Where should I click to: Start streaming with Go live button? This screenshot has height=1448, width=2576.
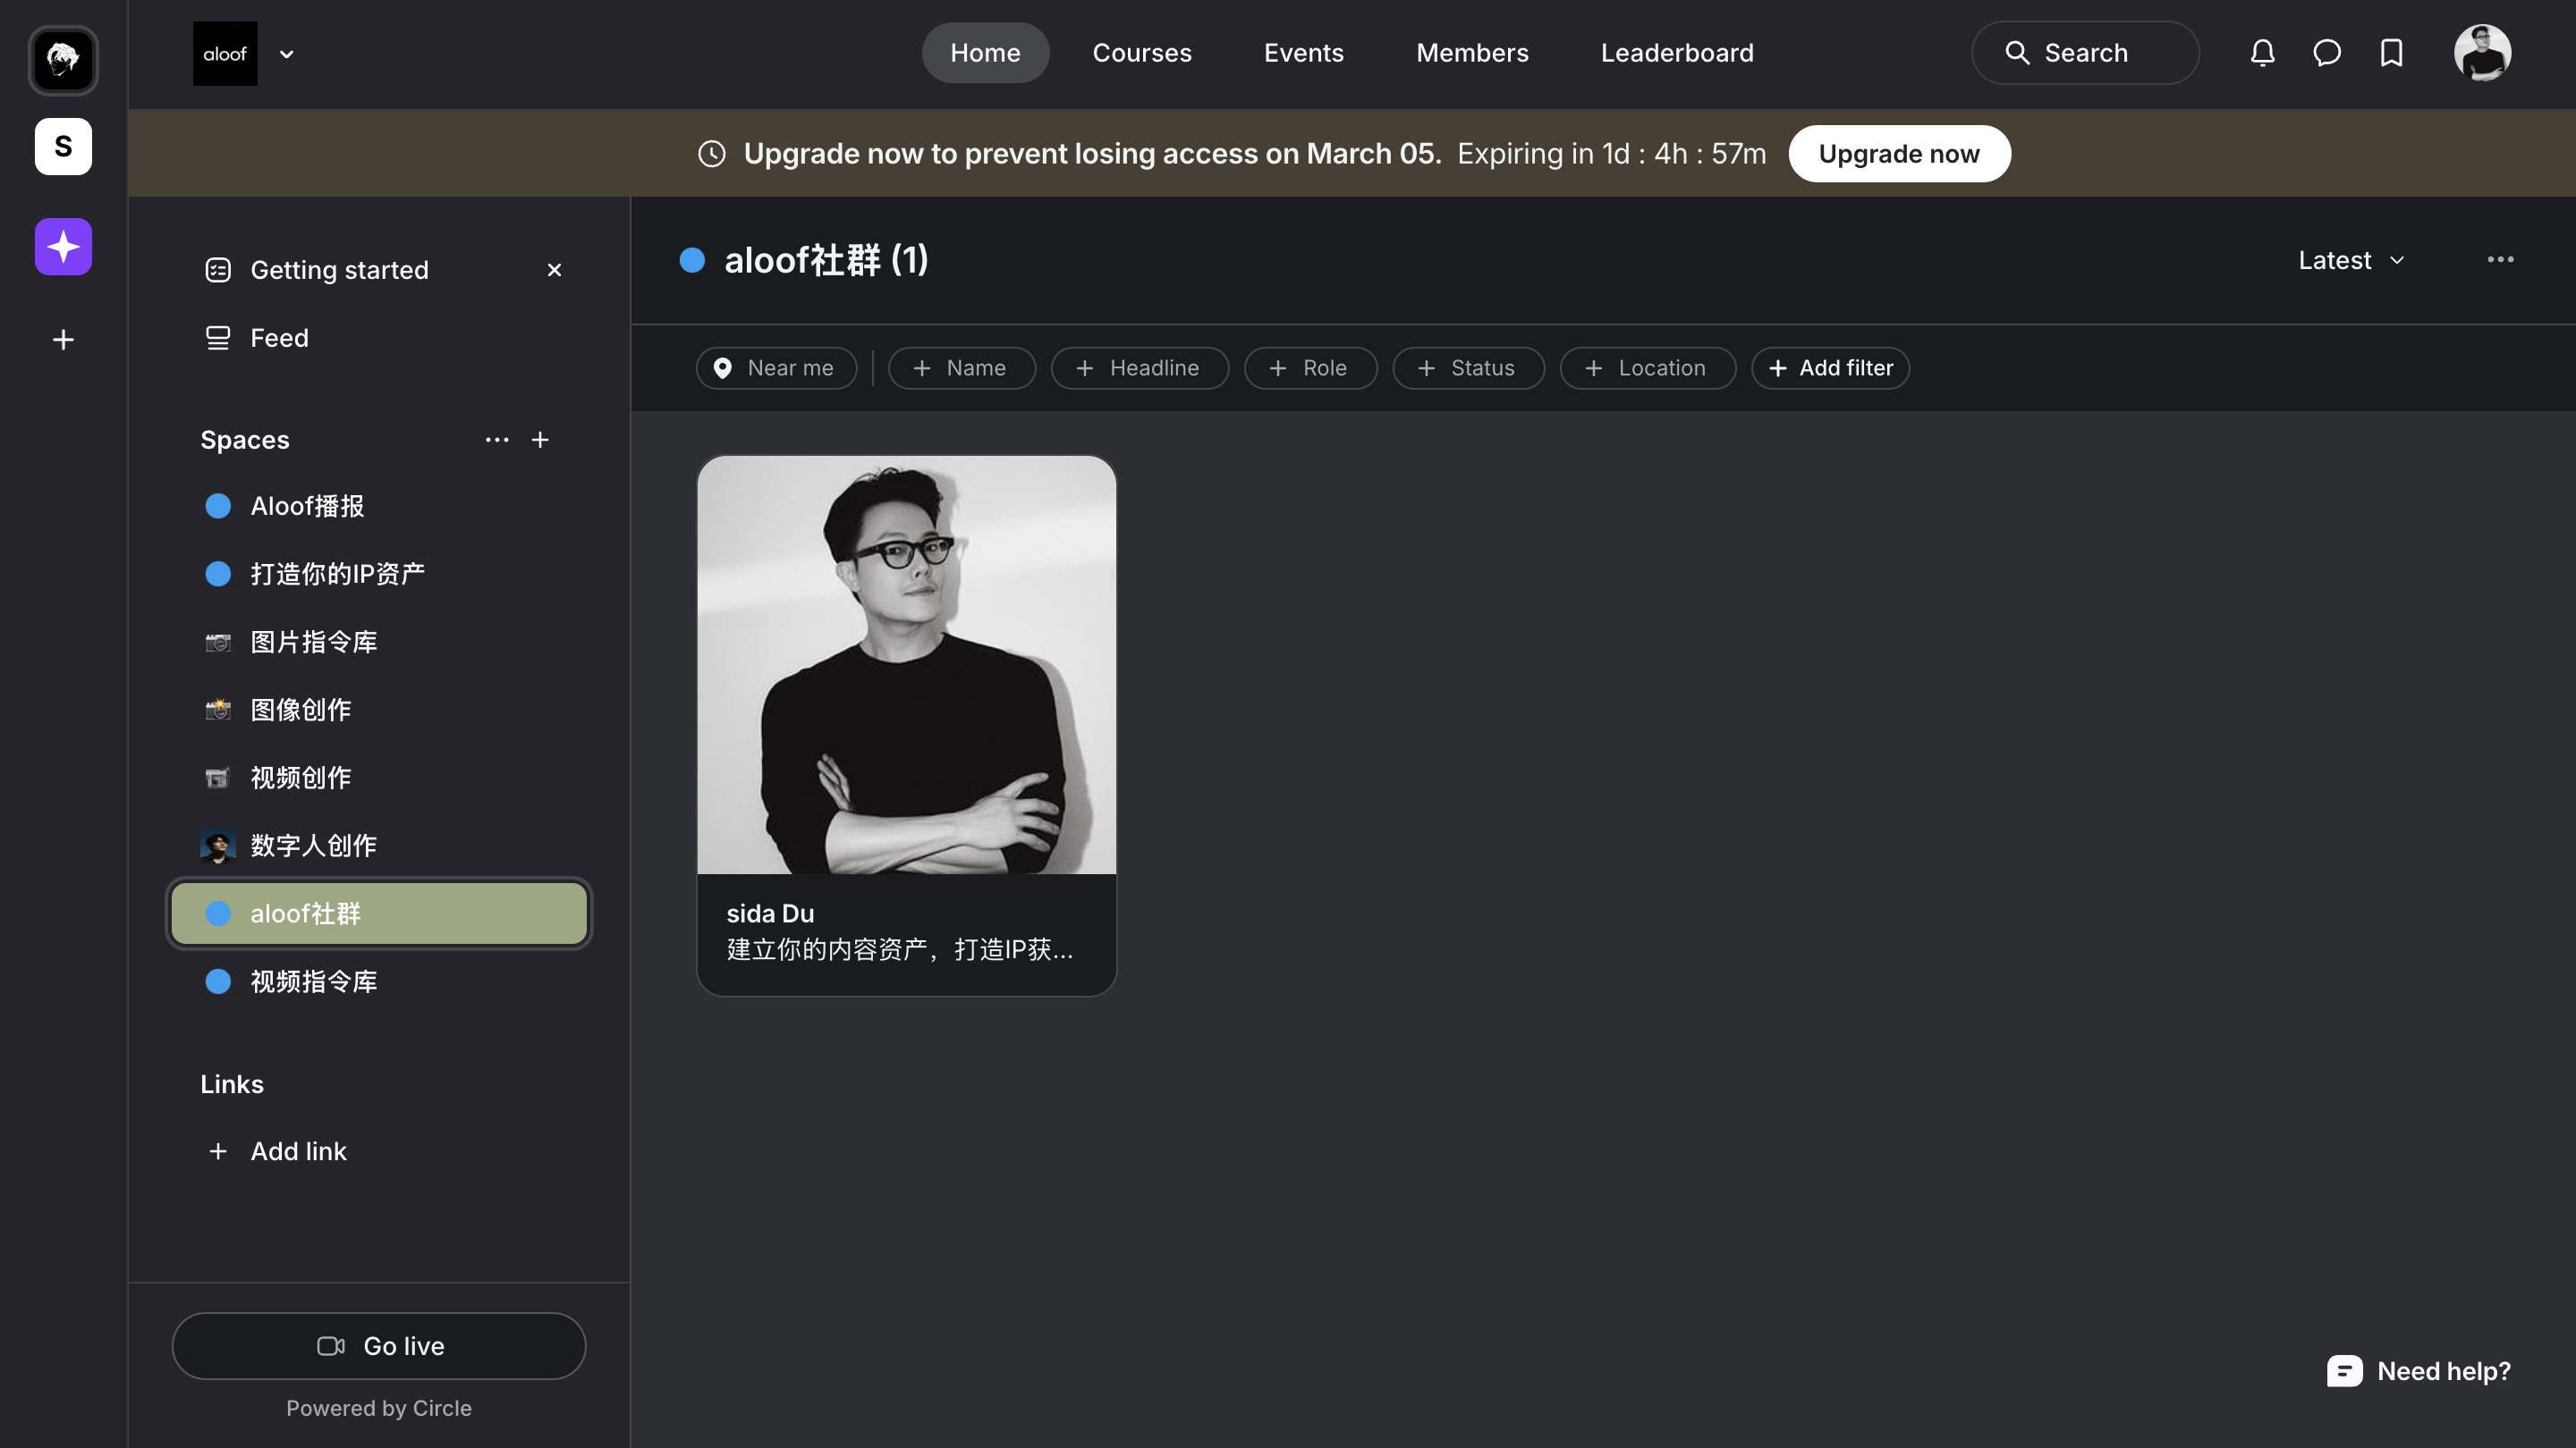tap(379, 1345)
